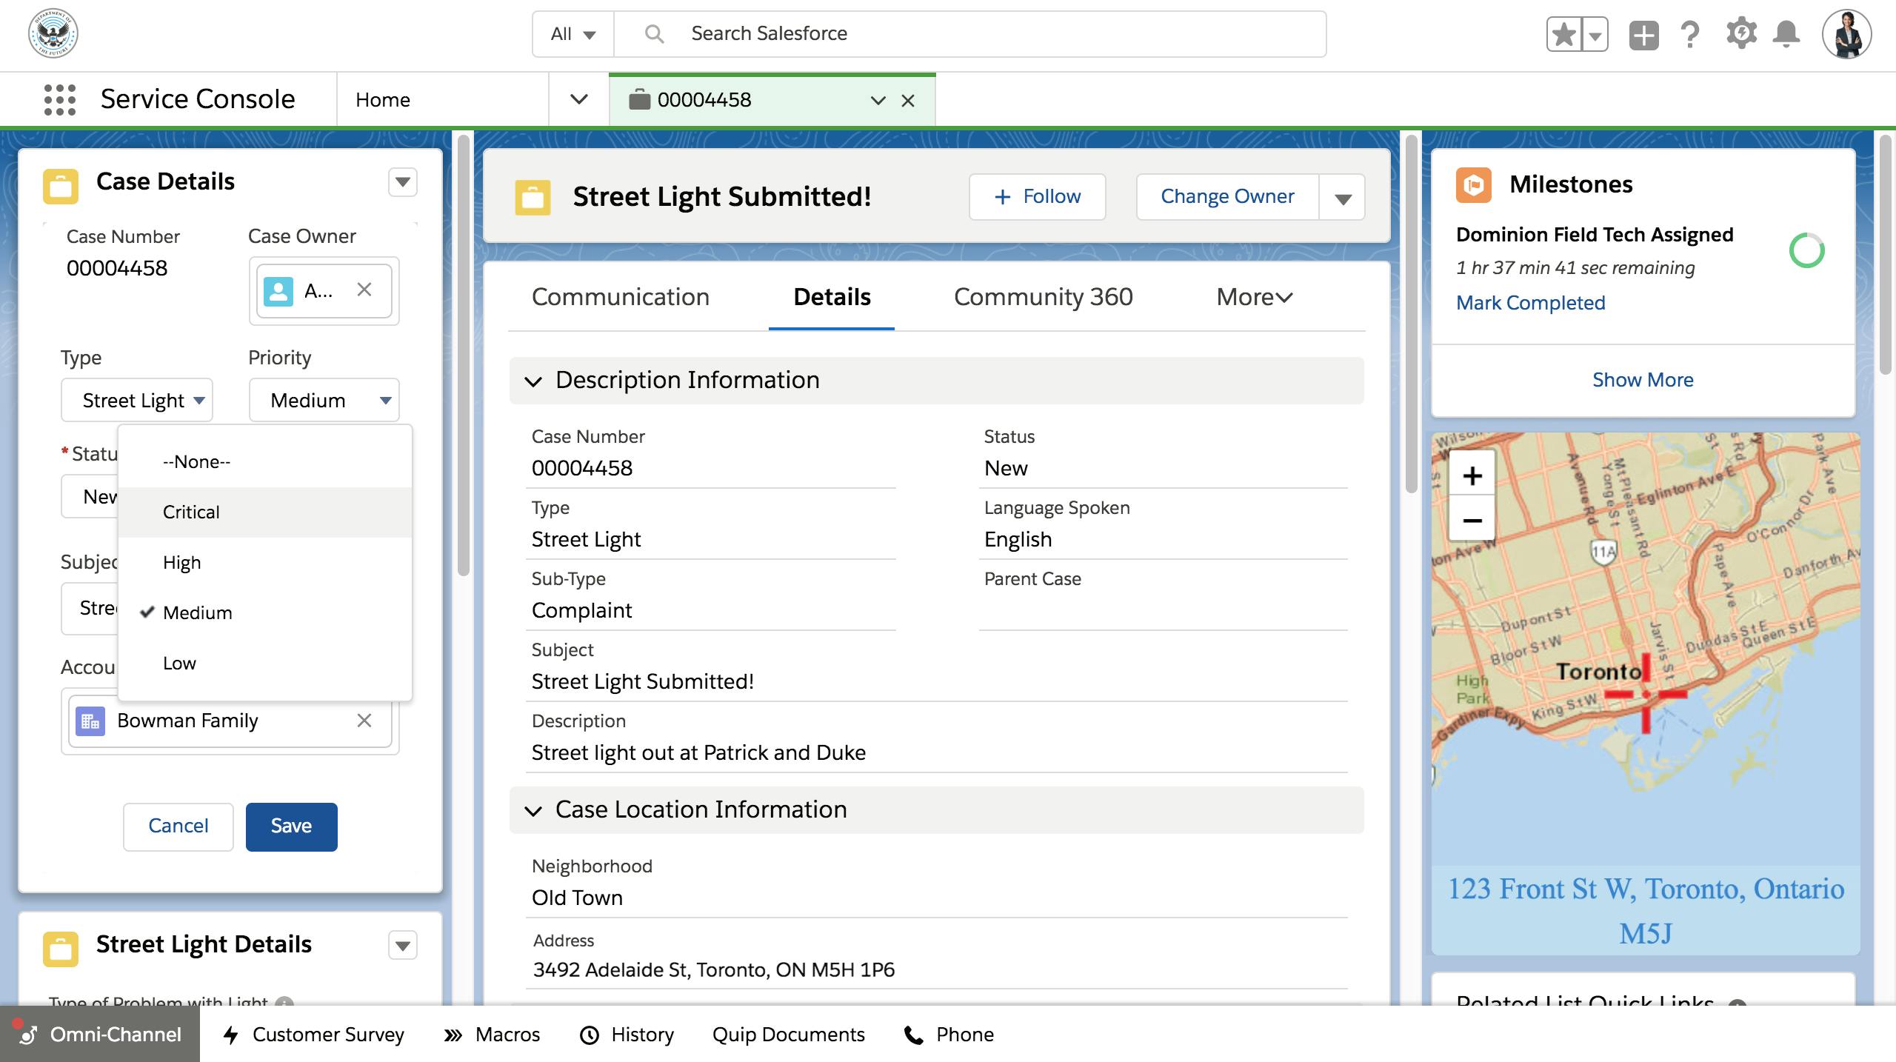The image size is (1896, 1062).
Task: Switch to the Community 360 tab
Action: click(1043, 298)
